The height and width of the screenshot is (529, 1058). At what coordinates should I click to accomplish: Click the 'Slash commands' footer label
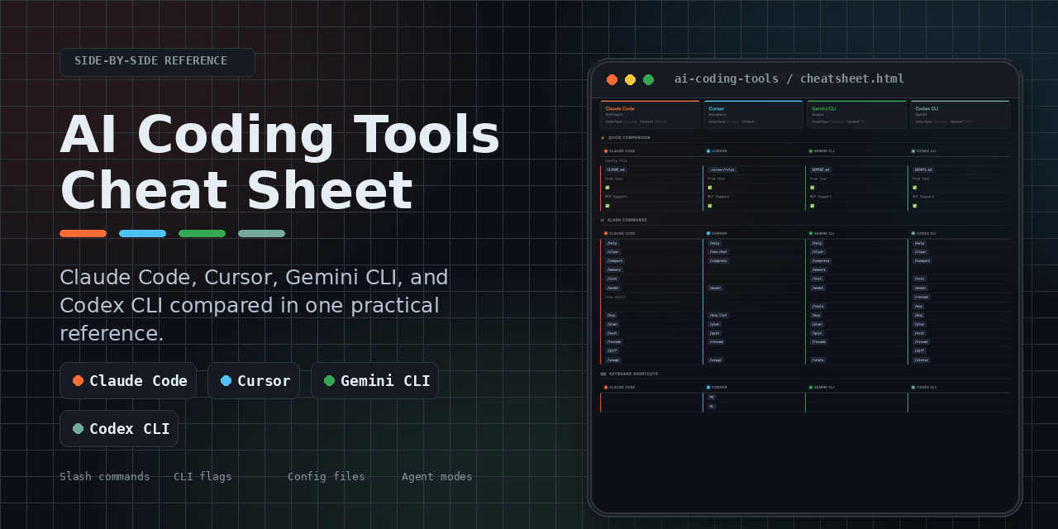(105, 477)
